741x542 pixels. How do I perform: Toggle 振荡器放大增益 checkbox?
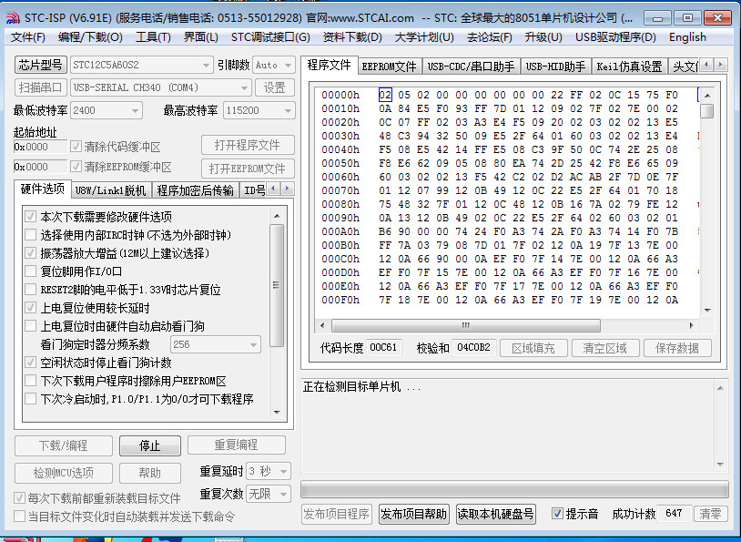pos(31,253)
